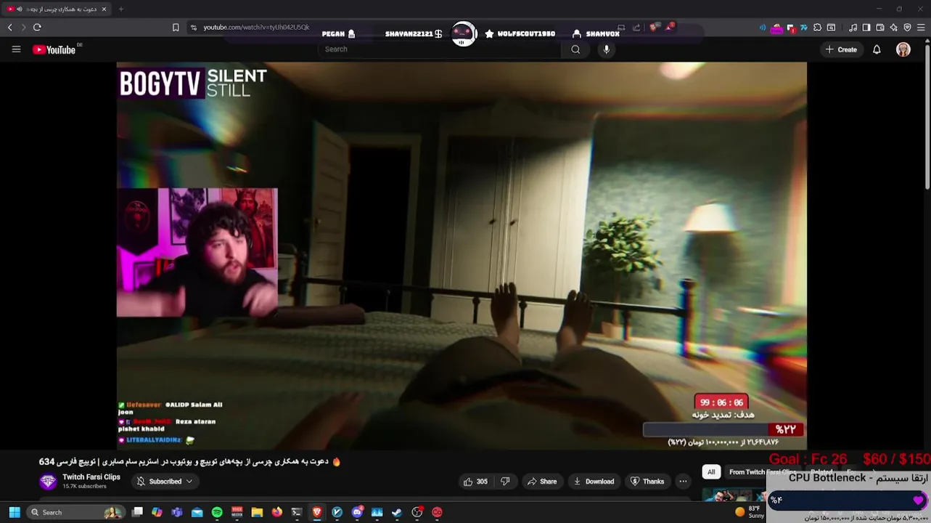Like the video with thumbs up
The image size is (931, 523).
[x=475, y=481]
